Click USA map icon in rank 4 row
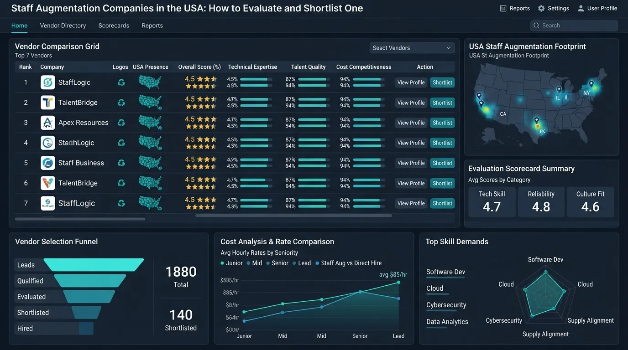This screenshot has height=350, width=628. [150, 143]
